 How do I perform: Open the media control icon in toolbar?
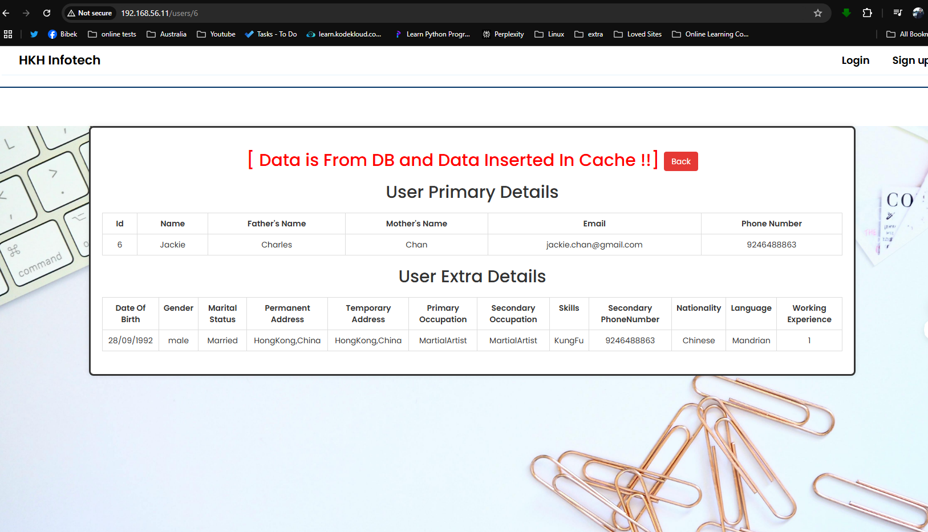click(x=897, y=13)
